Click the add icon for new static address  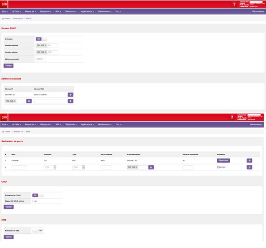[x=70, y=101]
